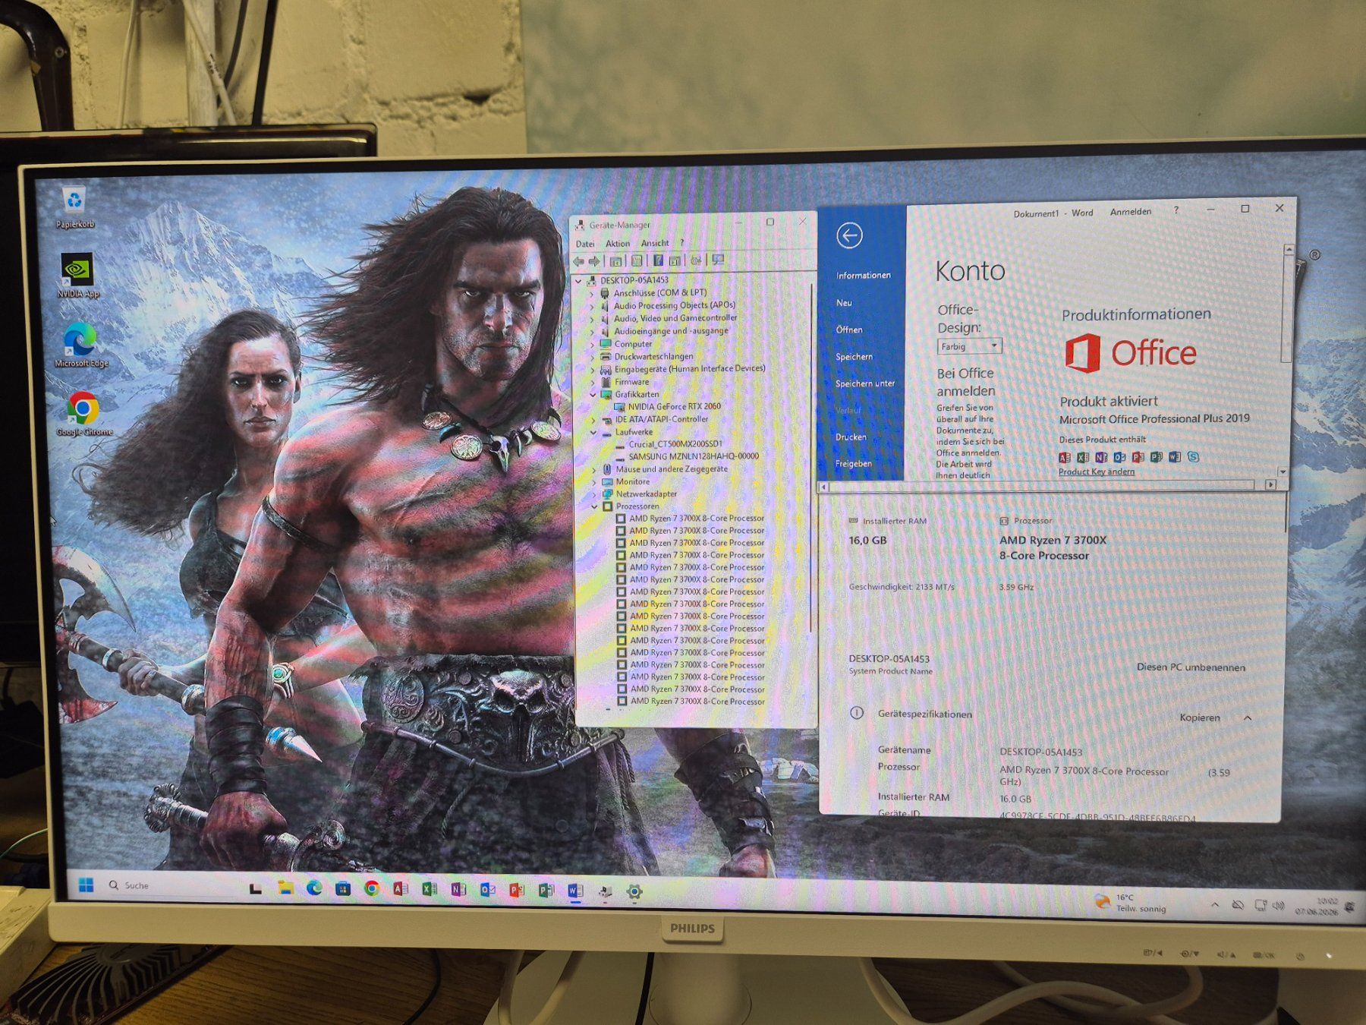Open Microsoft Edge from the taskbar

pyautogui.click(x=314, y=888)
